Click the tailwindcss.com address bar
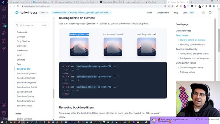Image resolution: width=220 pixels, height=124 pixels. (92, 6)
